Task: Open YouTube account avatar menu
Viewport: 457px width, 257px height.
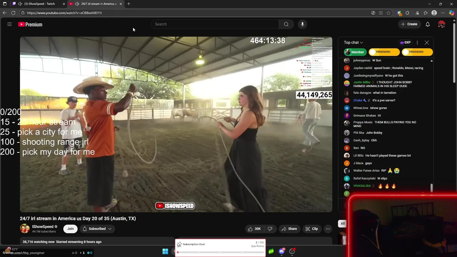Action: coord(442,24)
